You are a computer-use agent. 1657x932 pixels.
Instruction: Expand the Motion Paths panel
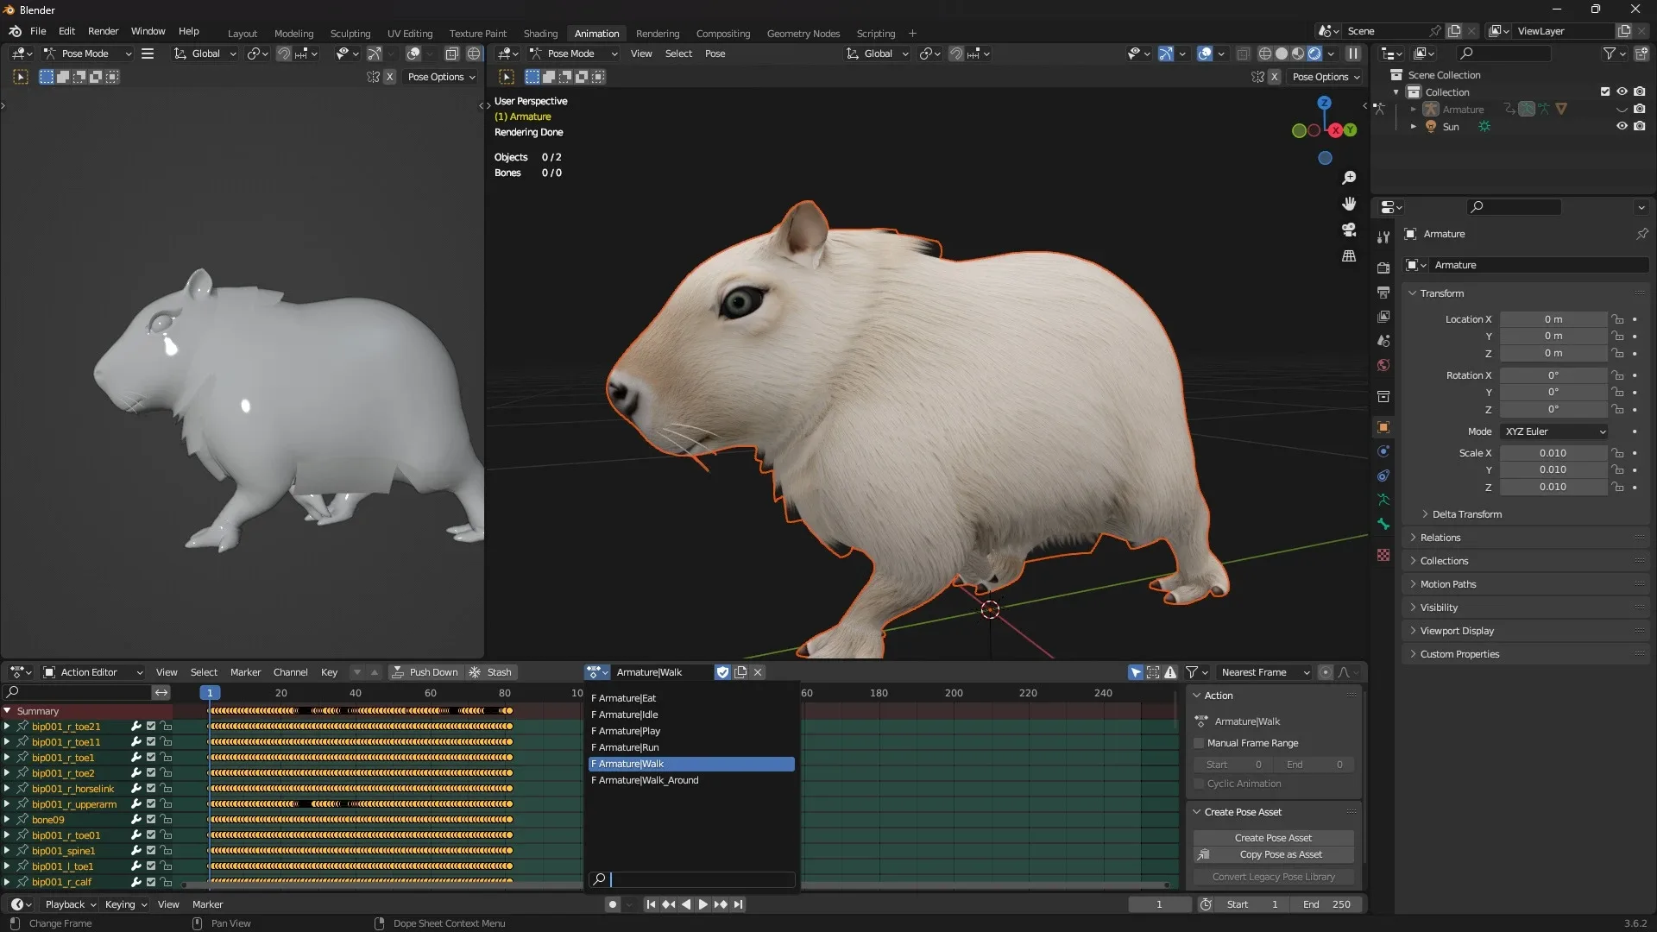pos(1450,584)
